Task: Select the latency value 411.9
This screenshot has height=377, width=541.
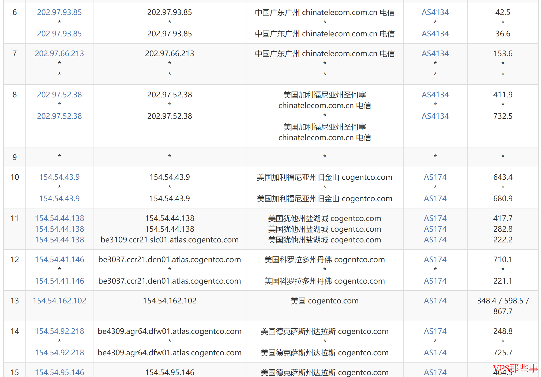Action: pyautogui.click(x=503, y=95)
